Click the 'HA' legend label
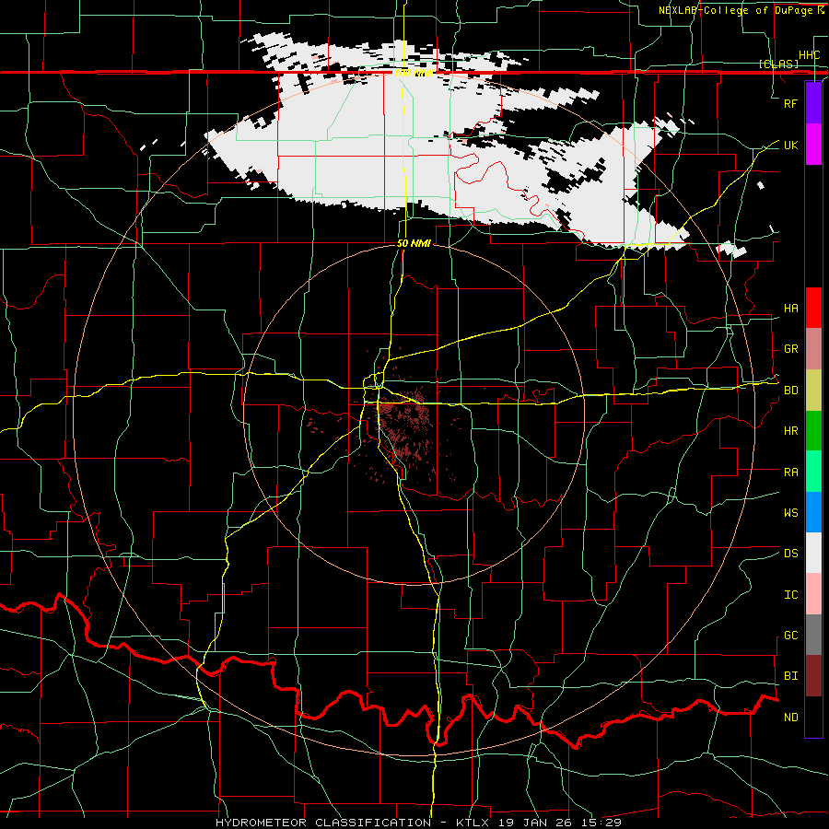This screenshot has width=829, height=829. point(791,309)
